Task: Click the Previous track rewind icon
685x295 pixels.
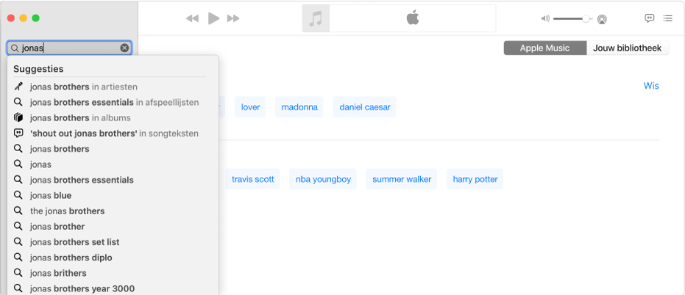Action: point(192,18)
